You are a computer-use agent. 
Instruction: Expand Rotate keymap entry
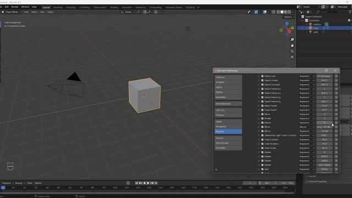point(258,119)
